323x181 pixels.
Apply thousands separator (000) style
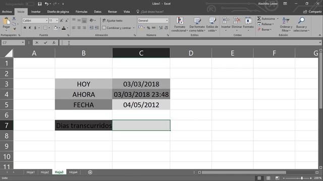click(x=153, y=28)
